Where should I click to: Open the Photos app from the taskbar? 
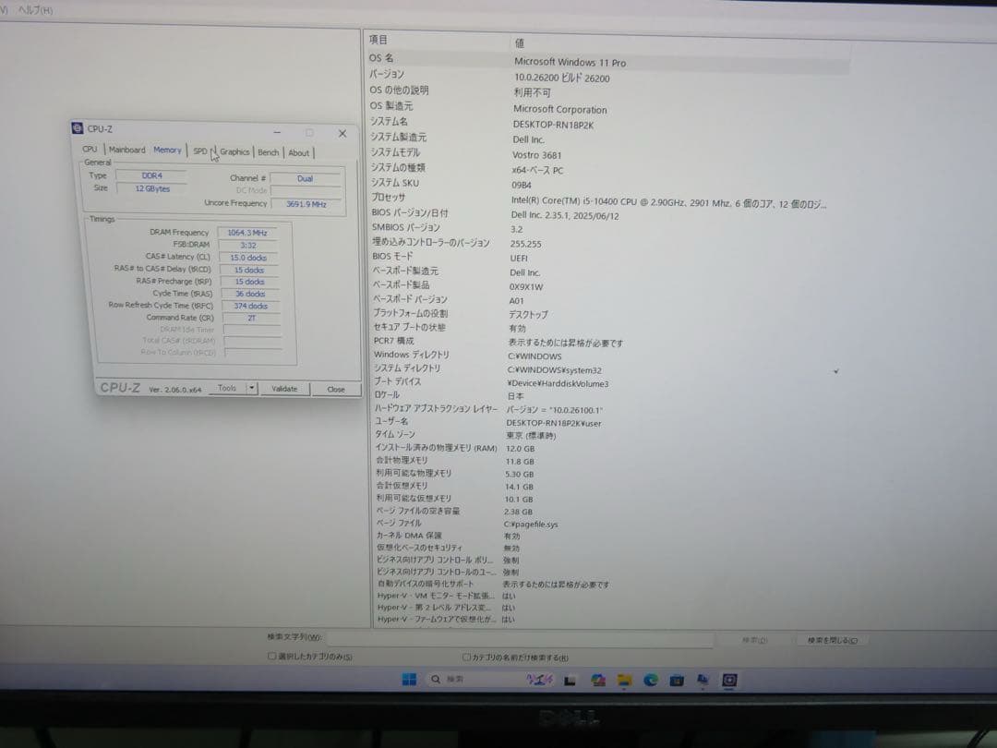[x=598, y=680]
